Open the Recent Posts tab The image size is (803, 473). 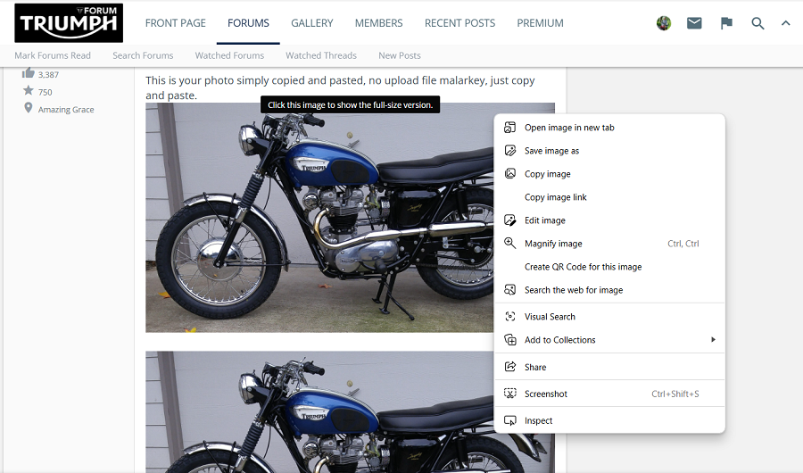pyautogui.click(x=459, y=23)
